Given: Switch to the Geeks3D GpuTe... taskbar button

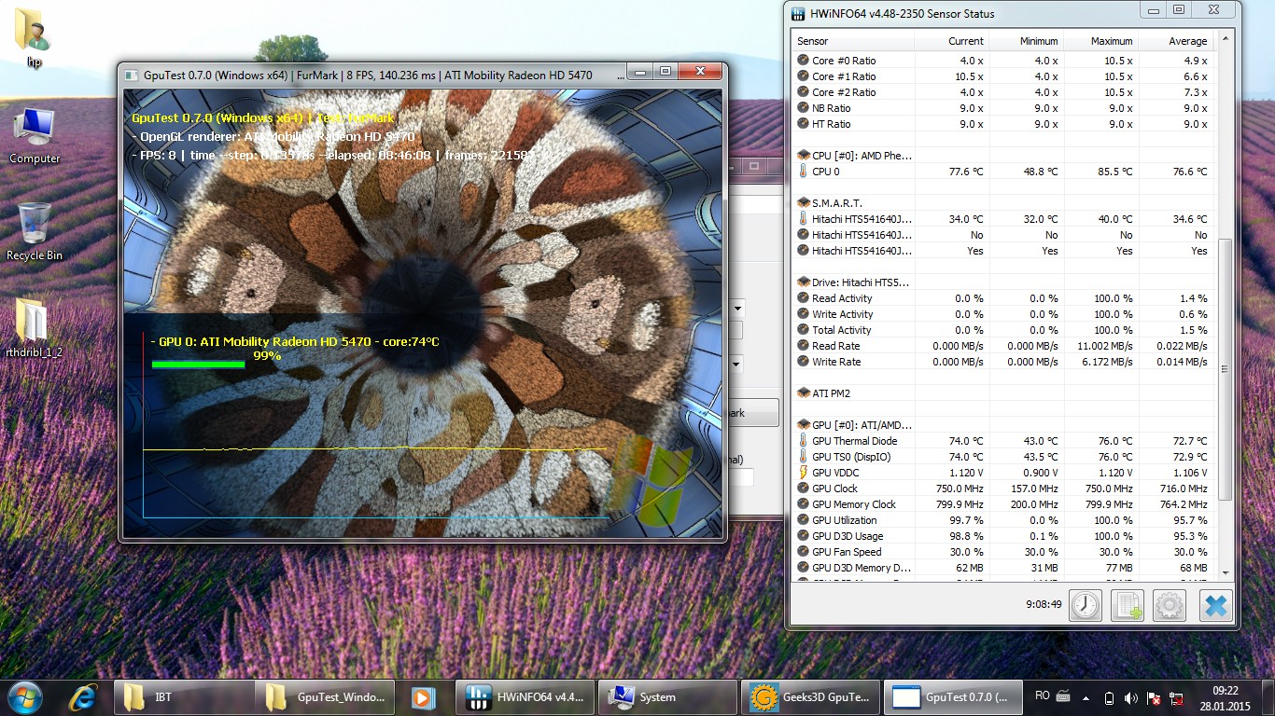Looking at the screenshot, I should (810, 696).
